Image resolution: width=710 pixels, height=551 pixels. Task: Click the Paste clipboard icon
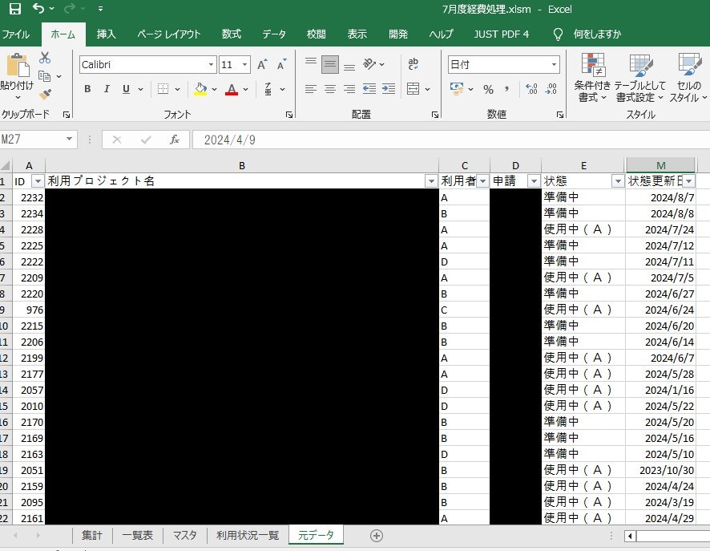click(18, 65)
